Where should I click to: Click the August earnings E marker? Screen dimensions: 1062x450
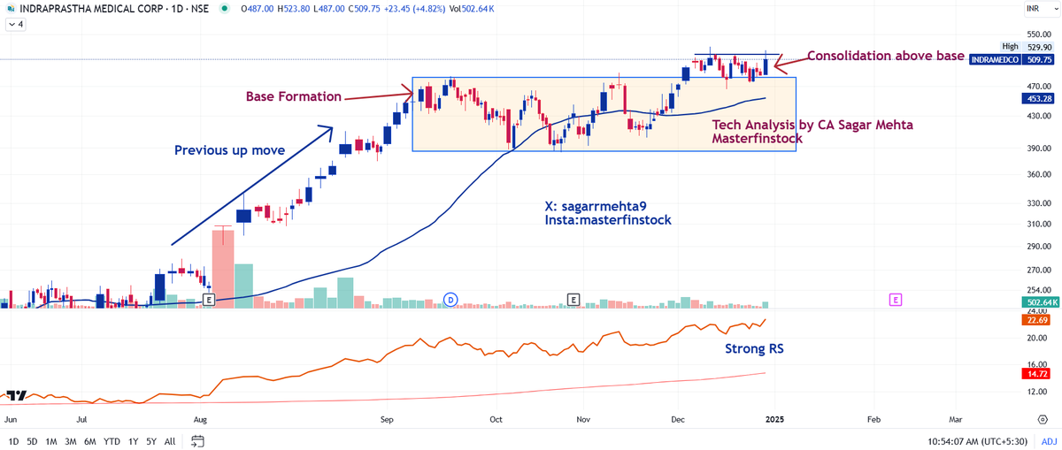click(x=210, y=301)
